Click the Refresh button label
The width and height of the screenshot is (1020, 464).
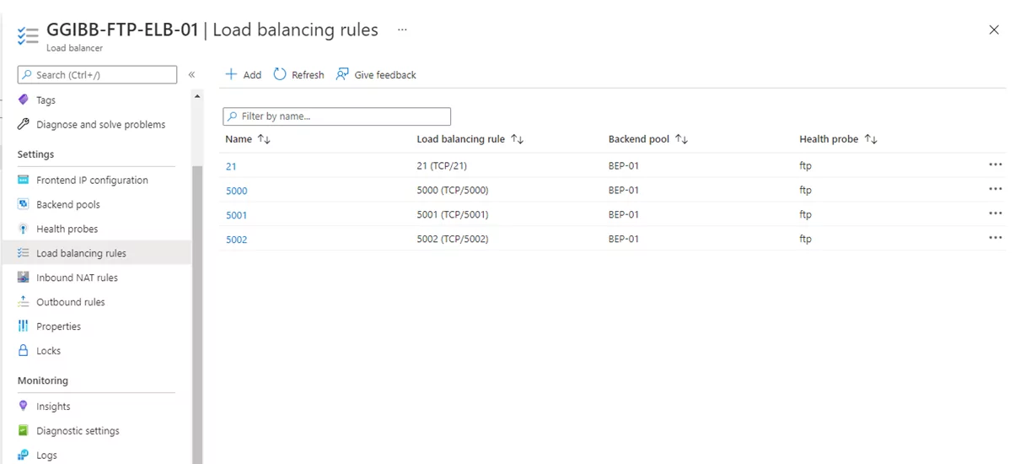[x=308, y=75]
